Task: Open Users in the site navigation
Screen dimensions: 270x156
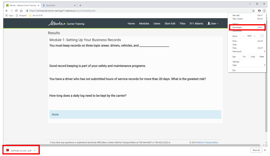Action: [157, 24]
